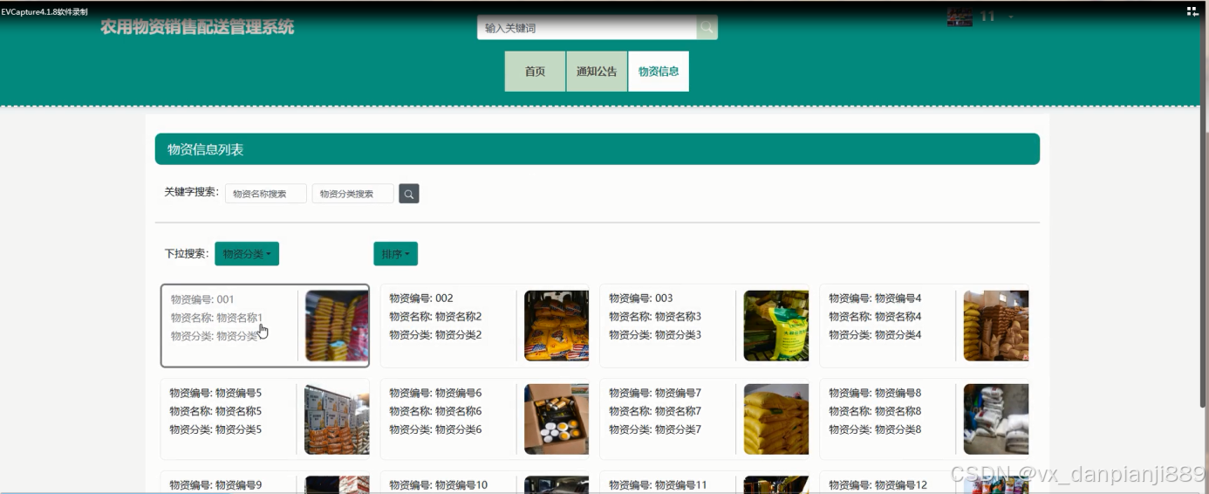The image size is (1209, 494).
Task: Click text 物资名称: 物资名称8
Action: 875,411
